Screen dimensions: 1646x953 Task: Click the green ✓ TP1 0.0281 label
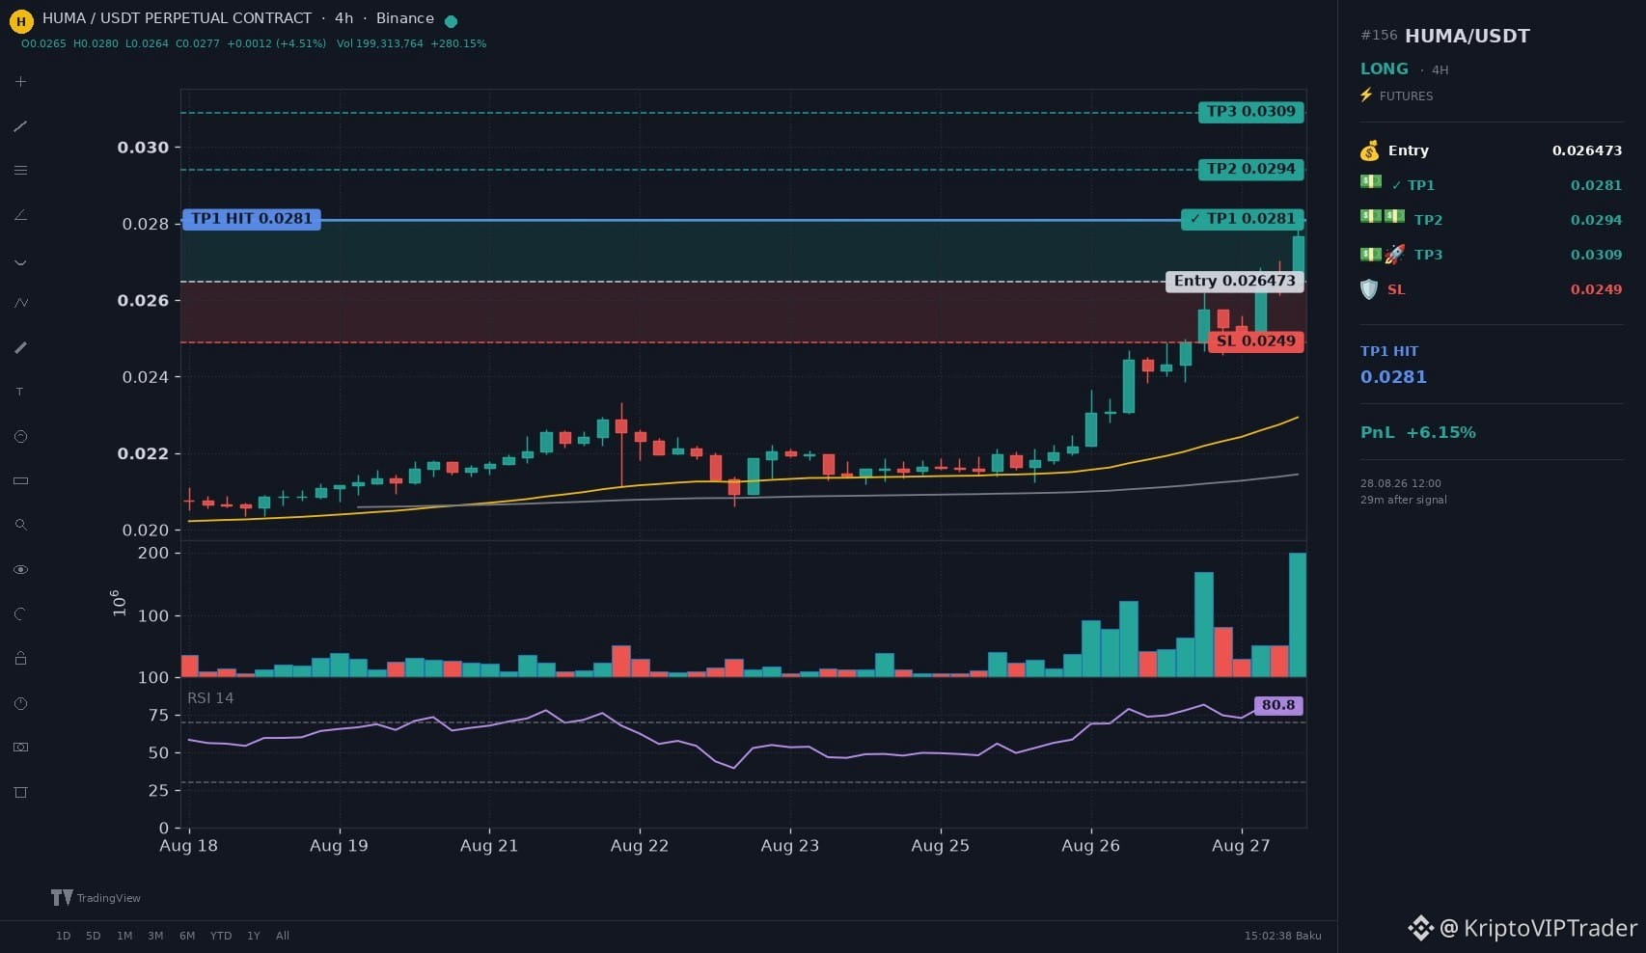tap(1243, 219)
